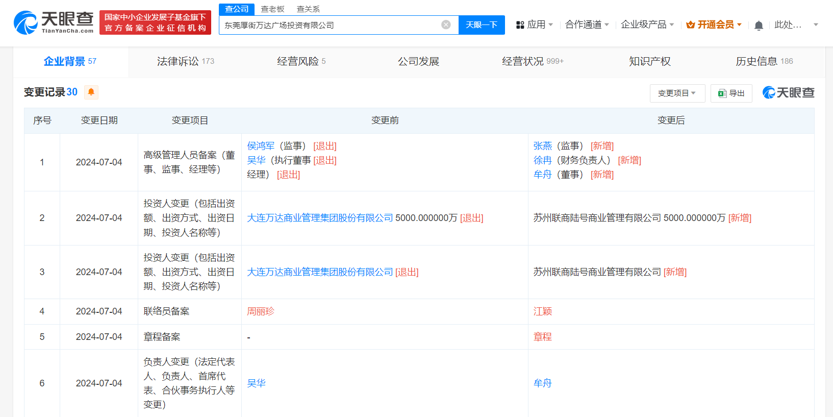The height and width of the screenshot is (417, 833).
Task: Open 徐冉 financial officer link
Action: (543, 160)
